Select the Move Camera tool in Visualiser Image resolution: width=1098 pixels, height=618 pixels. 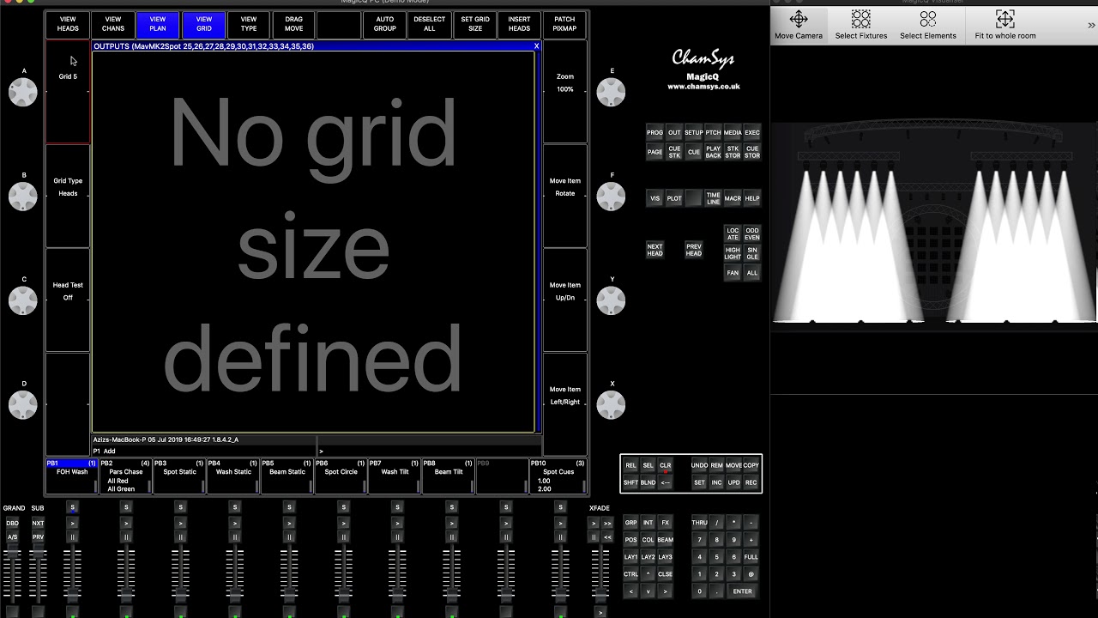point(798,25)
